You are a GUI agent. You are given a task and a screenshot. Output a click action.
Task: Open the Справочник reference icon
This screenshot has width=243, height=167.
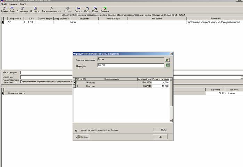point(22,8)
